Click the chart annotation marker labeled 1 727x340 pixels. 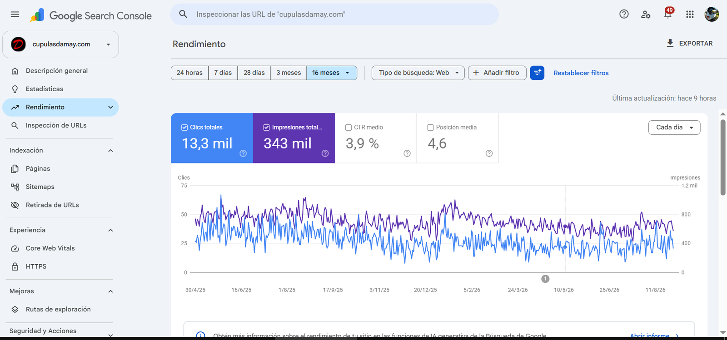(545, 279)
